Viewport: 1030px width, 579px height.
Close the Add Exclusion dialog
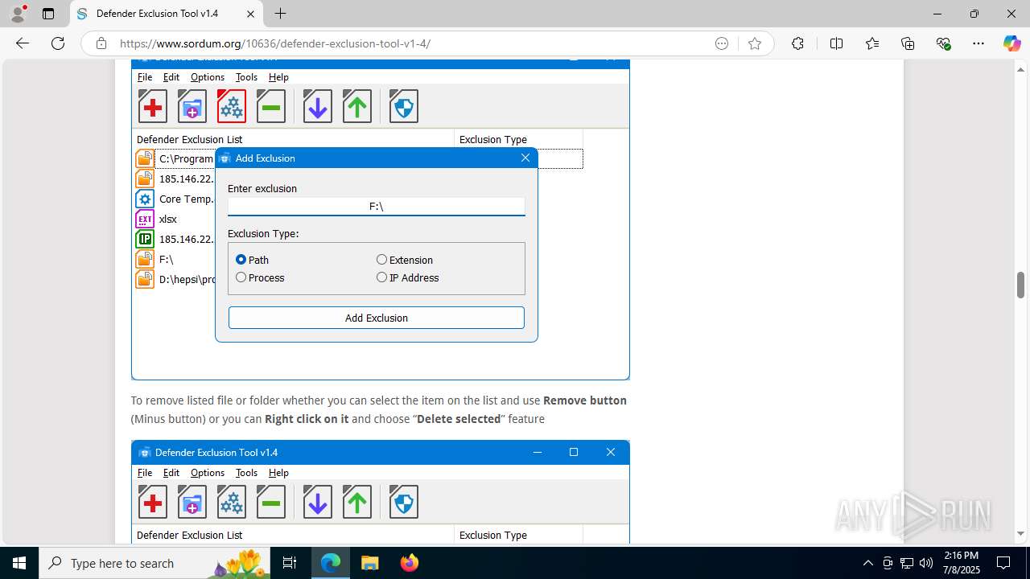(x=525, y=158)
